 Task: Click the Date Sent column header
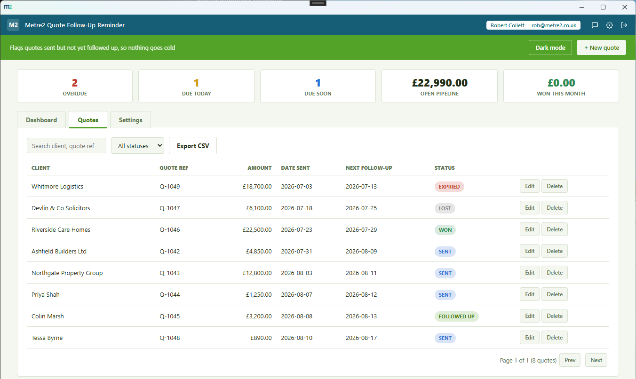(295, 168)
